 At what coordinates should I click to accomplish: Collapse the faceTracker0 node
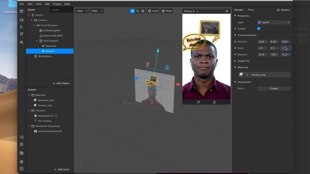(37, 41)
